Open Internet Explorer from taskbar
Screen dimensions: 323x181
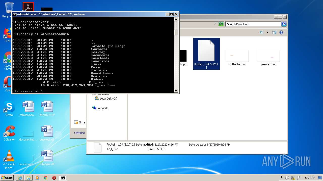[20, 178]
